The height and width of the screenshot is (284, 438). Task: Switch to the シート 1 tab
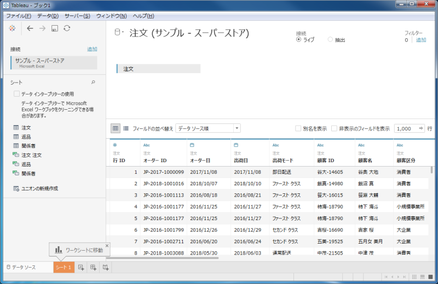click(64, 267)
